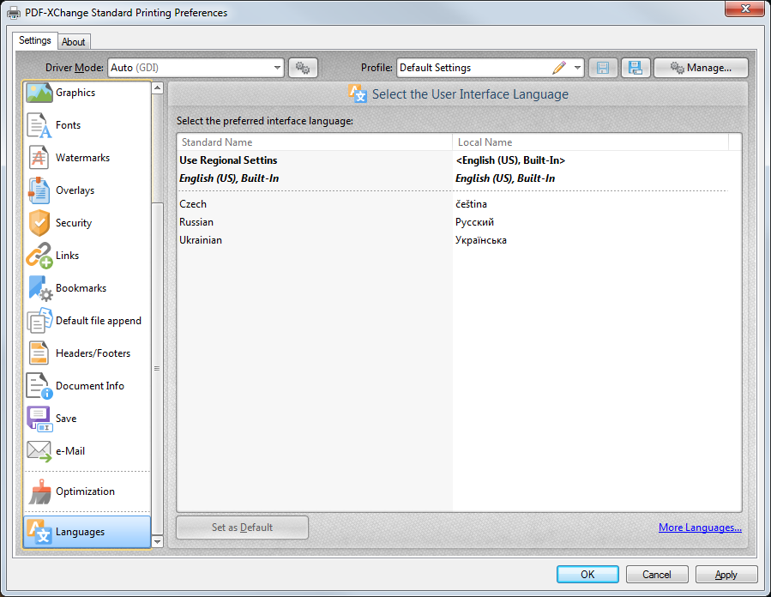Click the Apply button
The height and width of the screenshot is (597, 771).
[726, 575]
